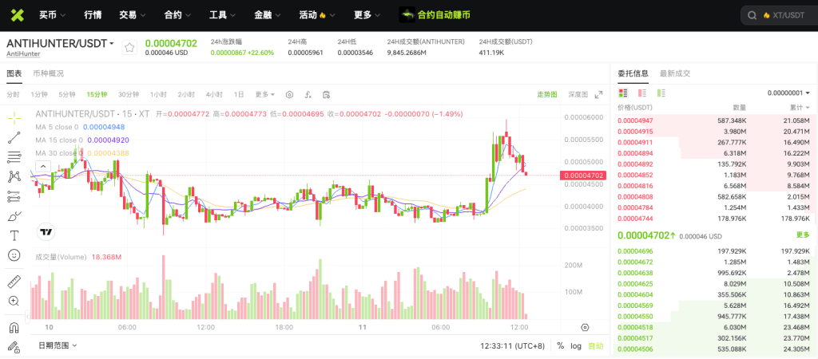Open the 交易 dropdown menu

coord(133,15)
